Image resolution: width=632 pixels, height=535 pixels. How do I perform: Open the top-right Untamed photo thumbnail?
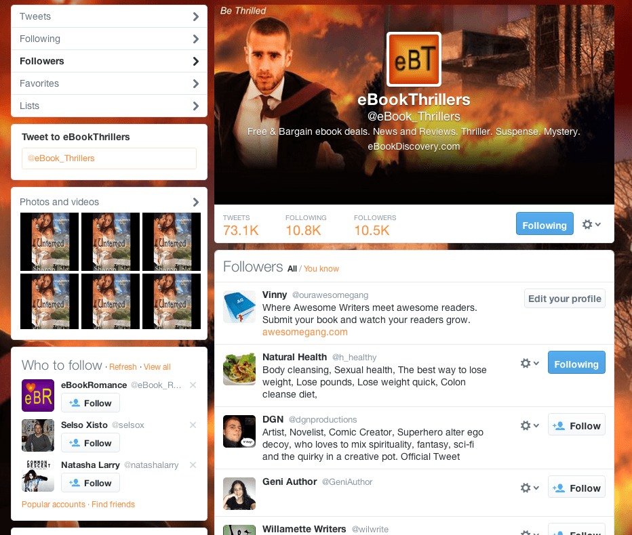(x=172, y=242)
